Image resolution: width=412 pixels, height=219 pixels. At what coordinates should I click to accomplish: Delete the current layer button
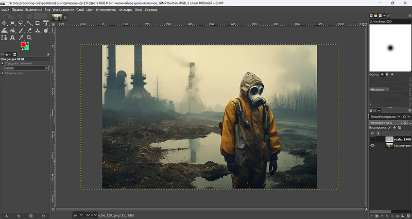tap(408, 216)
